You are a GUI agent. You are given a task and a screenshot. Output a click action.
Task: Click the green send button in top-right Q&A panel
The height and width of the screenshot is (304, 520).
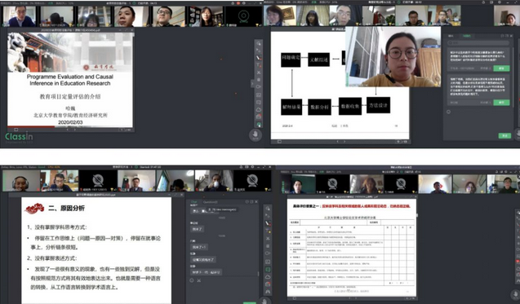tap(504, 136)
